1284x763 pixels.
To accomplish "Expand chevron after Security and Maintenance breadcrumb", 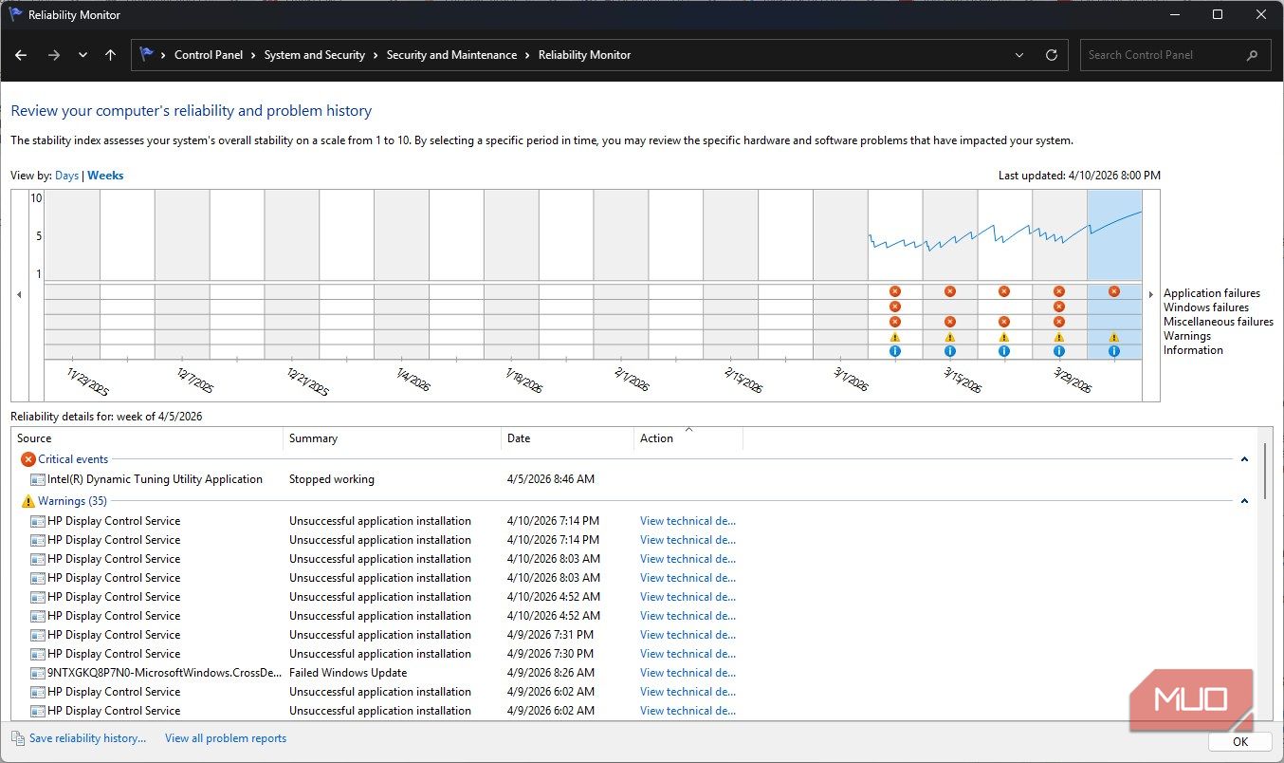I will 527,55.
